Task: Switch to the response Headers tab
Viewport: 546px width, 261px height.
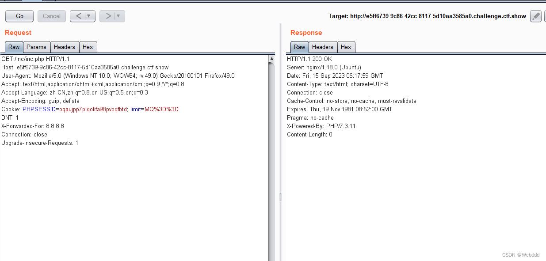Action: pyautogui.click(x=323, y=47)
